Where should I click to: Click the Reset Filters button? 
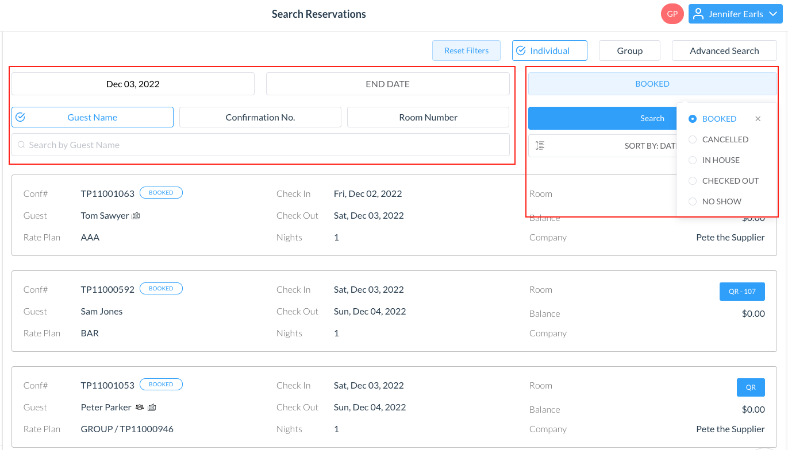466,51
